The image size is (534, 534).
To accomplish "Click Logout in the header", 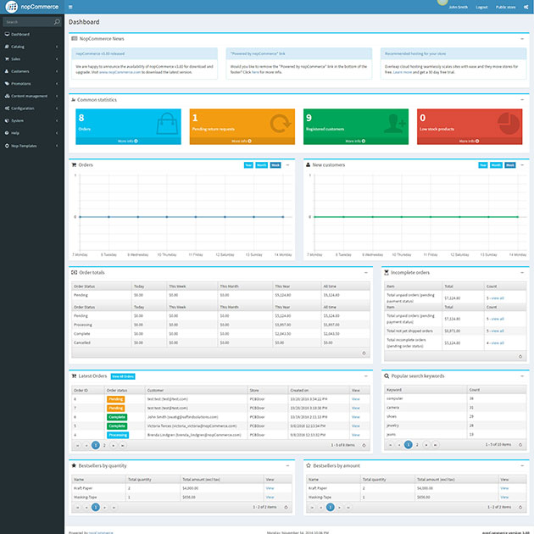I will (x=481, y=7).
